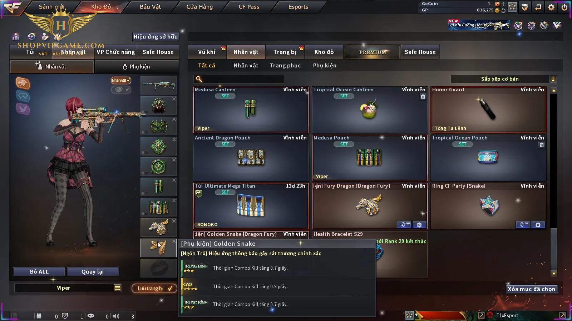Toggle hidden eye visibility option

pos(121,90)
